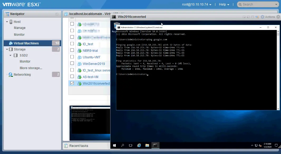This screenshot has width=281, height=154.
Task: Uncheck the Win2016converted VM checkbox
Action: tap(72, 83)
